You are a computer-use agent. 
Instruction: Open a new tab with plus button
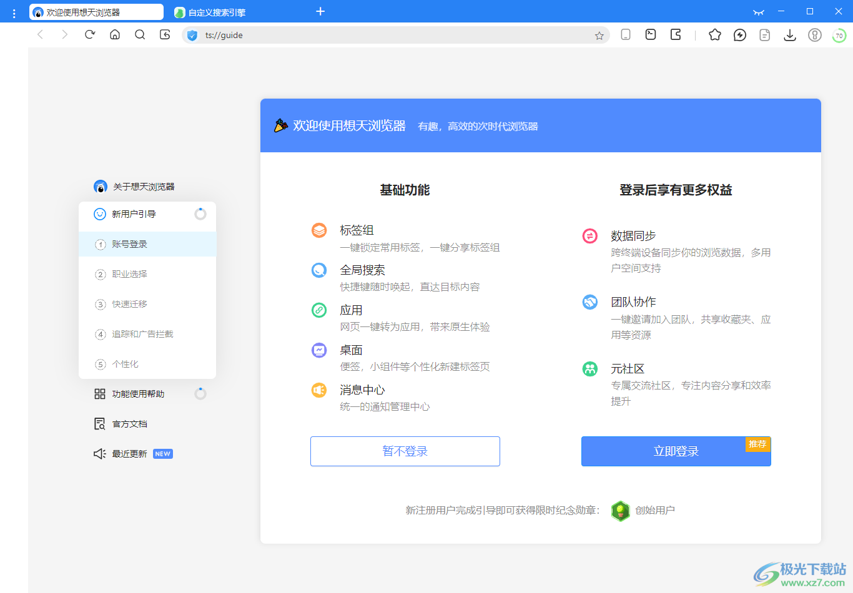point(320,11)
